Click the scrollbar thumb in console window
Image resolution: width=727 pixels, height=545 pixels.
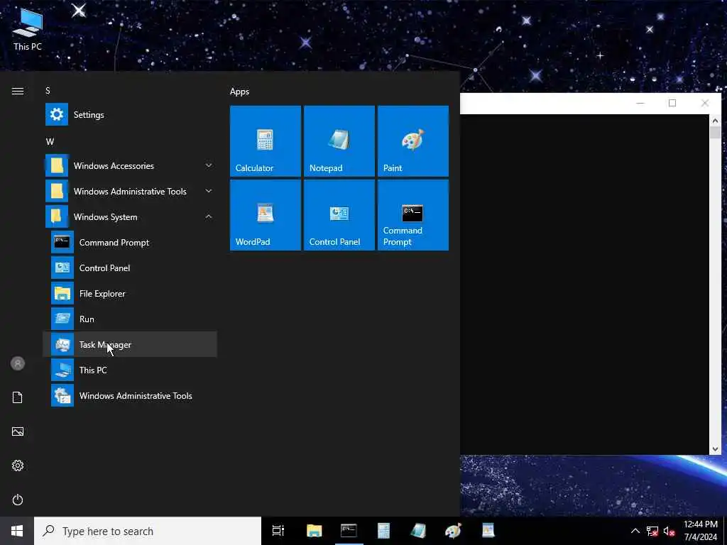(x=715, y=133)
